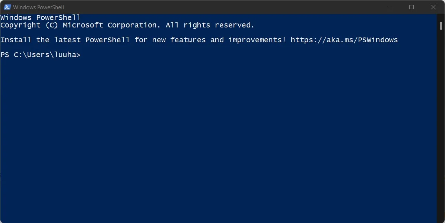Click the 'Windows PowerShell' title bar text
Screen dimensions: 445x223
click(x=38, y=7)
